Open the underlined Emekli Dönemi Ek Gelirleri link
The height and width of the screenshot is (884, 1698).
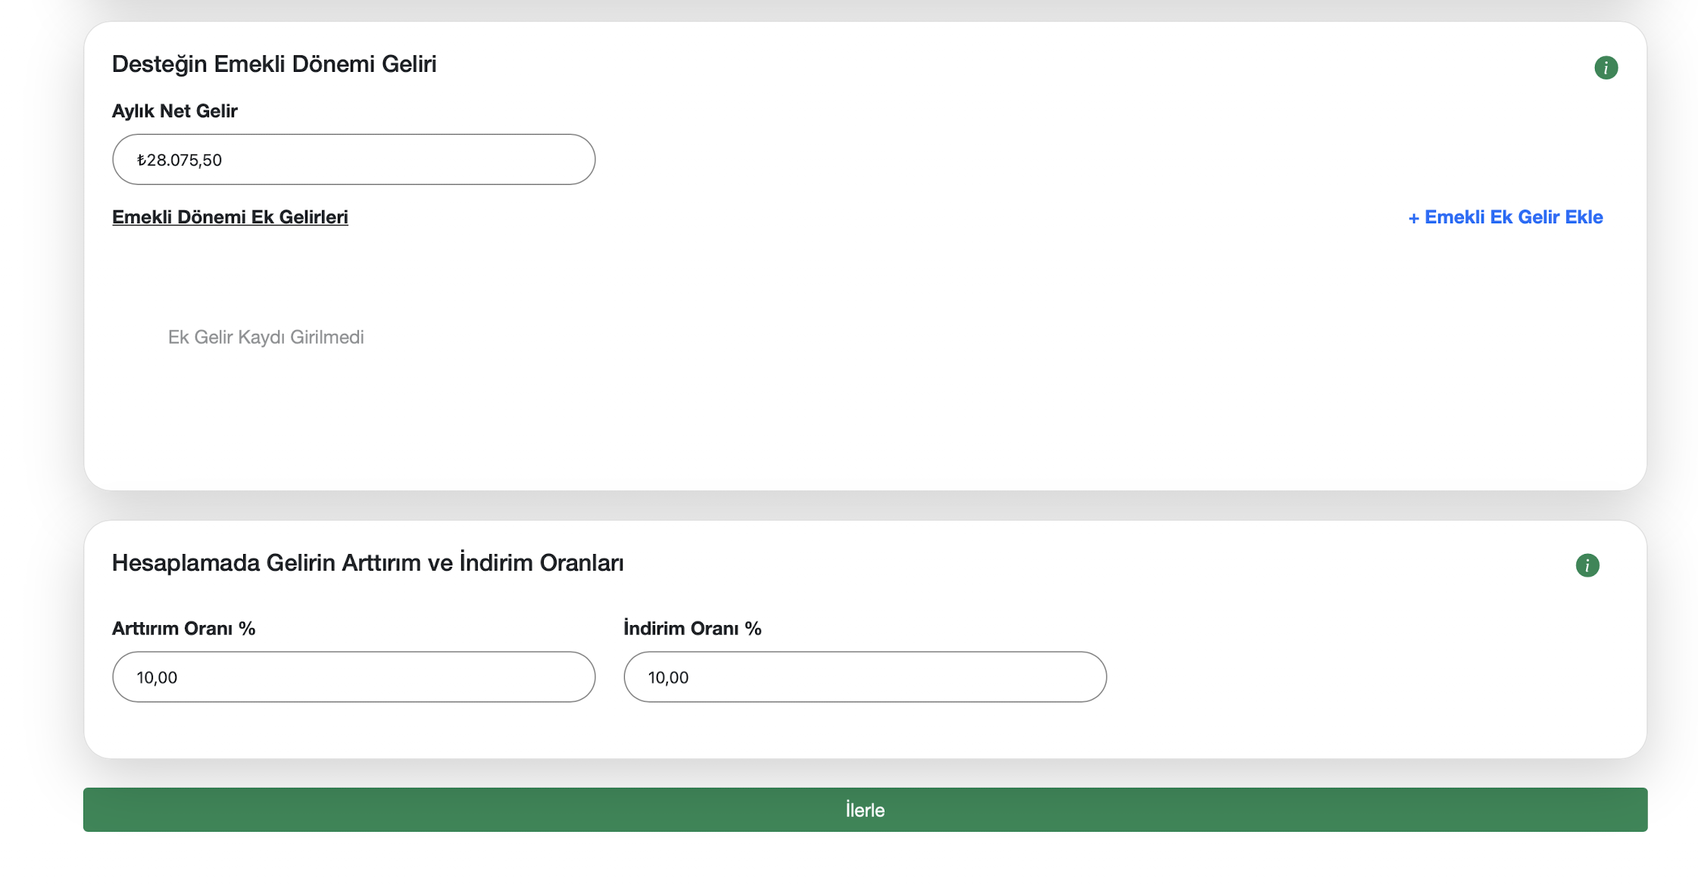coord(230,217)
